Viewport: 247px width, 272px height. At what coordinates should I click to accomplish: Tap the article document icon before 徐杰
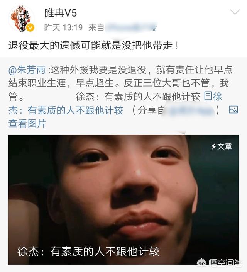[x=208, y=96]
